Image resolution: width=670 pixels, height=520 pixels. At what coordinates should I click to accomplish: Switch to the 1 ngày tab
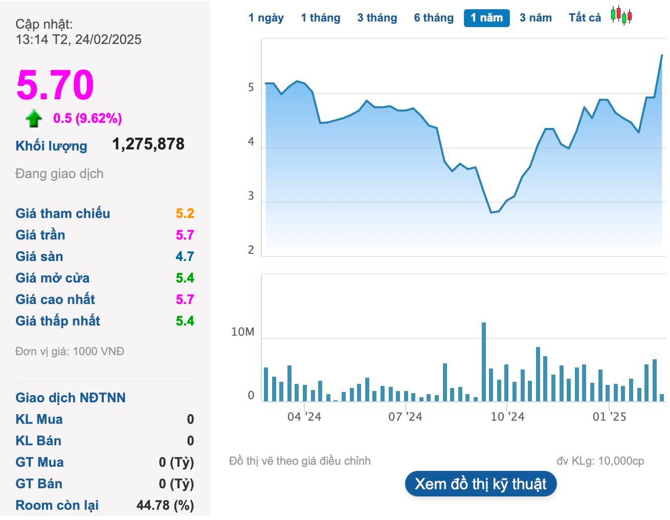[266, 18]
